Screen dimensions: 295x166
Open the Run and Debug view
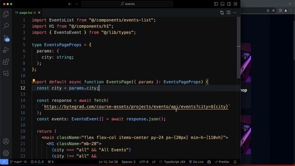(x=6, y=50)
